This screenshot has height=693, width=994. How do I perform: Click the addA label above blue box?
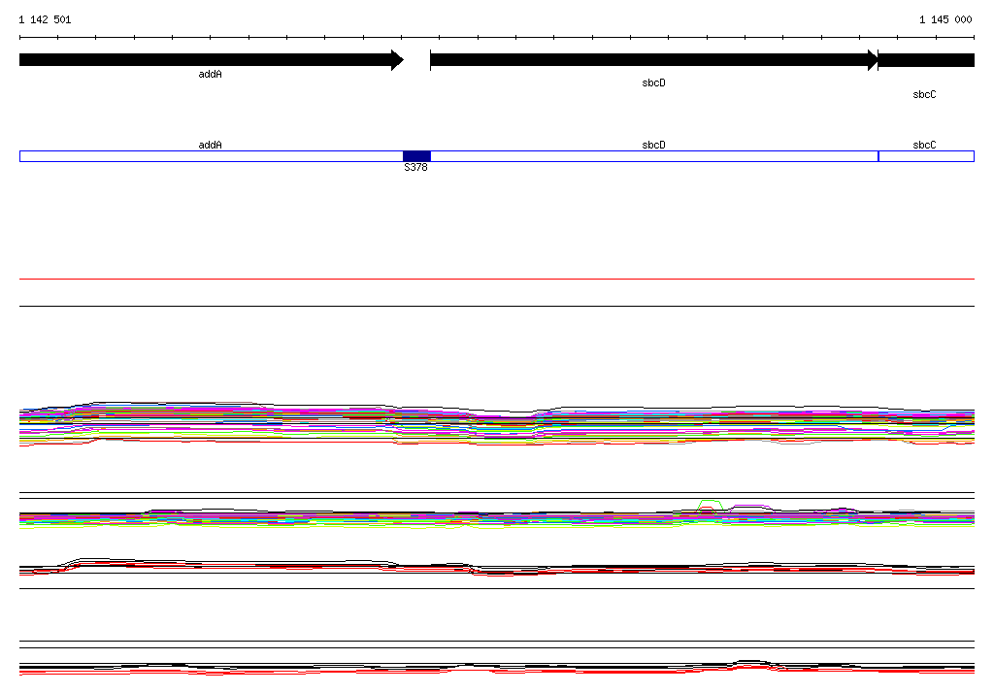pos(210,145)
